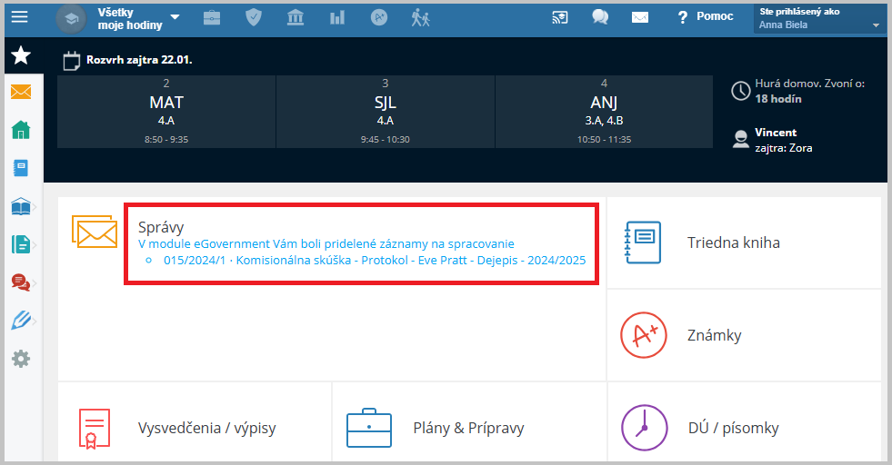Screen dimensions: 892x465
Task: Open record 015/2024/1 Komisionálna skúška link
Action: pos(375,261)
